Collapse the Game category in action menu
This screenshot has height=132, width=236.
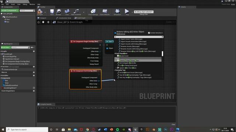(115, 58)
